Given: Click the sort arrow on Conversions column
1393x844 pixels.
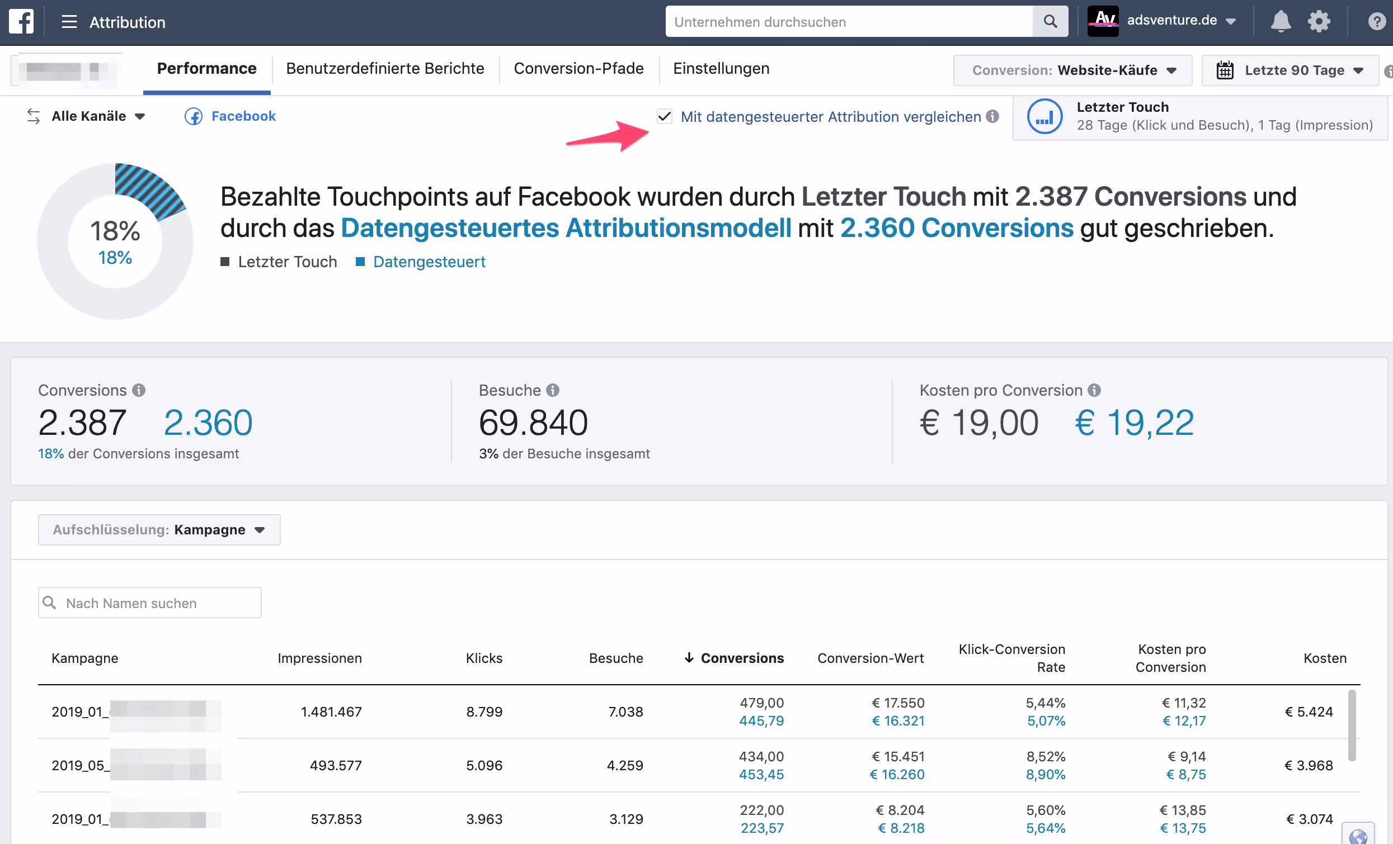Looking at the screenshot, I should tap(689, 657).
